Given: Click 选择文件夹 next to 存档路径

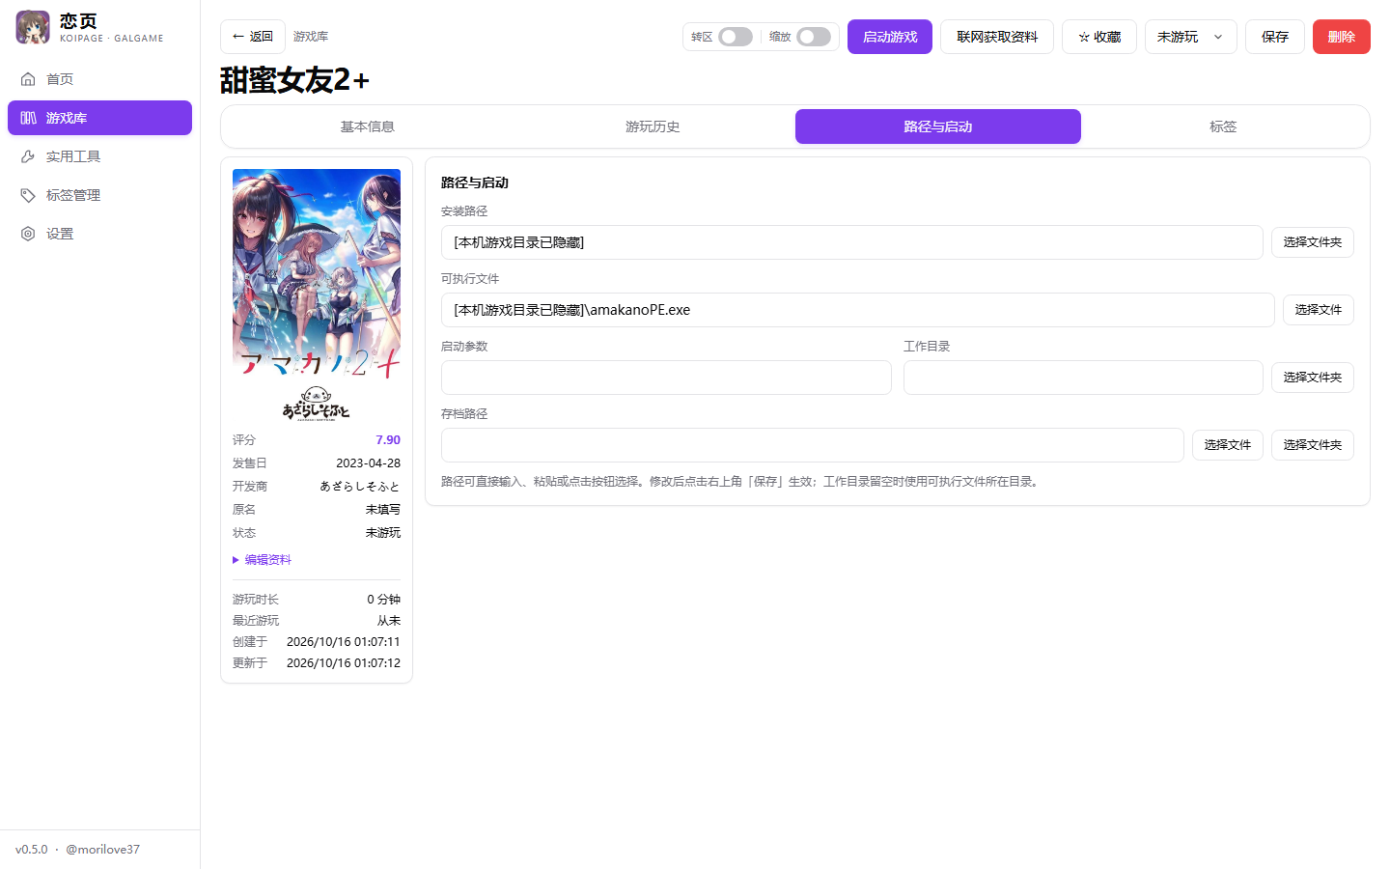Looking at the screenshot, I should pyautogui.click(x=1313, y=445).
